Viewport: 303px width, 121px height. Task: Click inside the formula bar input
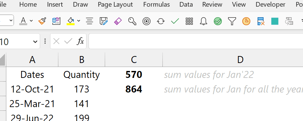(x=196, y=41)
